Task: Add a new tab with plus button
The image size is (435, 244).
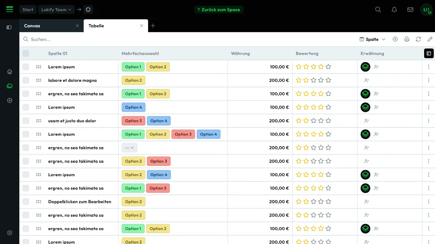Action: coord(153,26)
